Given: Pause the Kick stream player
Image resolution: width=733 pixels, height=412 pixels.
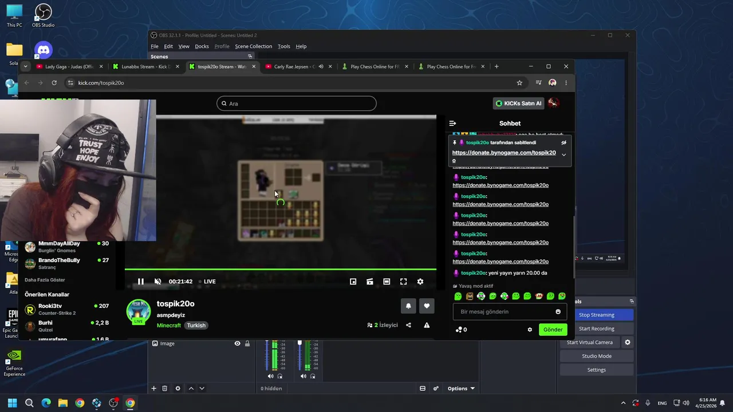Looking at the screenshot, I should coord(141,282).
